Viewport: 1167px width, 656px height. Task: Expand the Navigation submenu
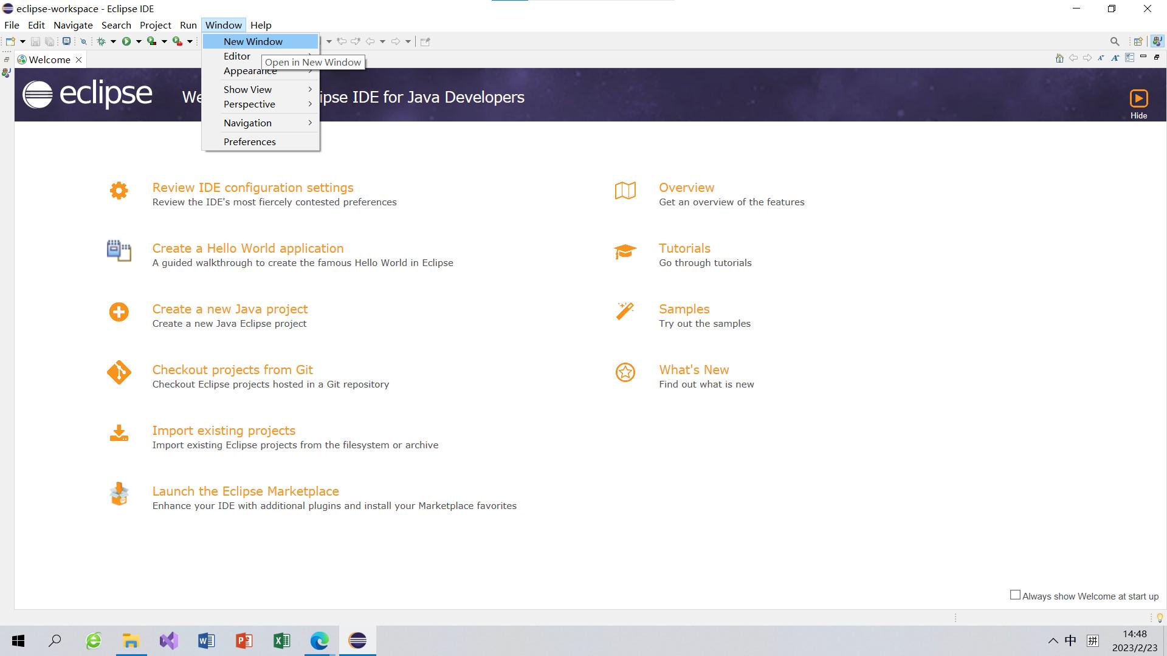coord(261,123)
